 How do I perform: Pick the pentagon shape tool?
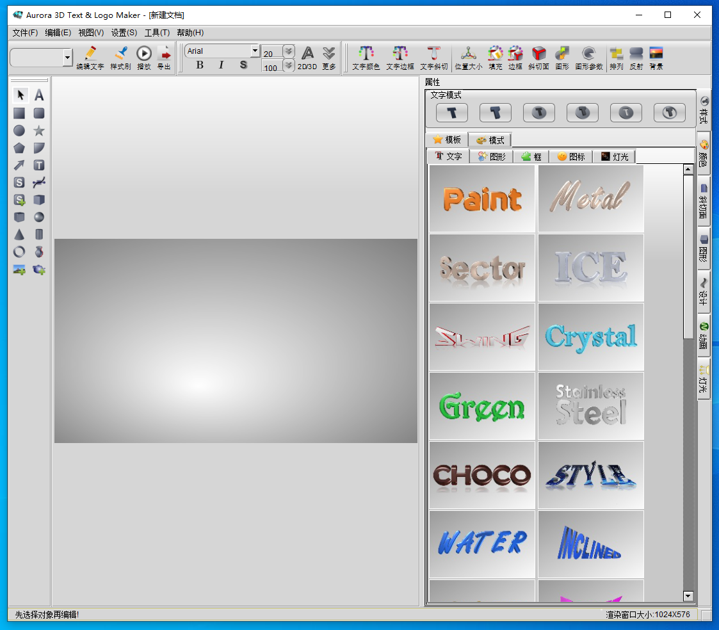[19, 148]
